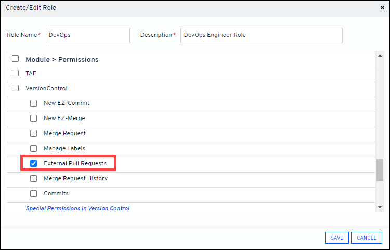This screenshot has height=250, width=390.
Task: Uncheck External Pull Requests checkbox
Action: click(x=34, y=164)
